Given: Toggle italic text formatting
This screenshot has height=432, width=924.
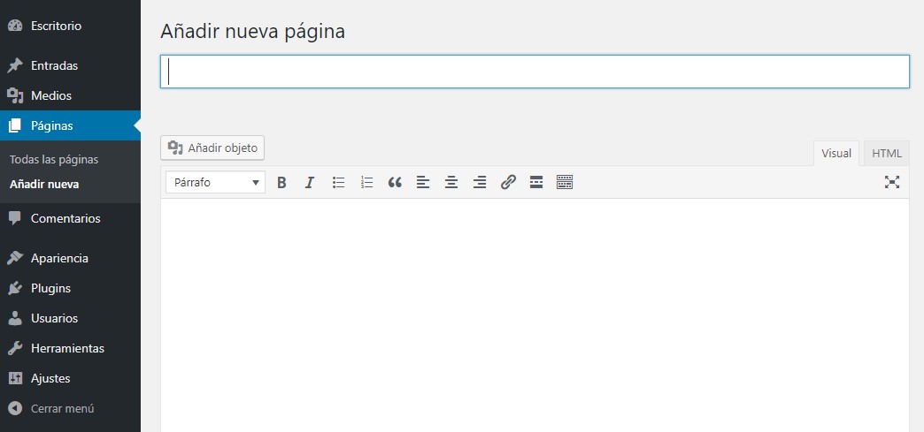Looking at the screenshot, I should tap(310, 183).
